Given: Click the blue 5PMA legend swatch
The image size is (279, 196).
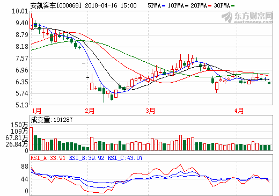Looking at the screenshot, I should [164, 6].
